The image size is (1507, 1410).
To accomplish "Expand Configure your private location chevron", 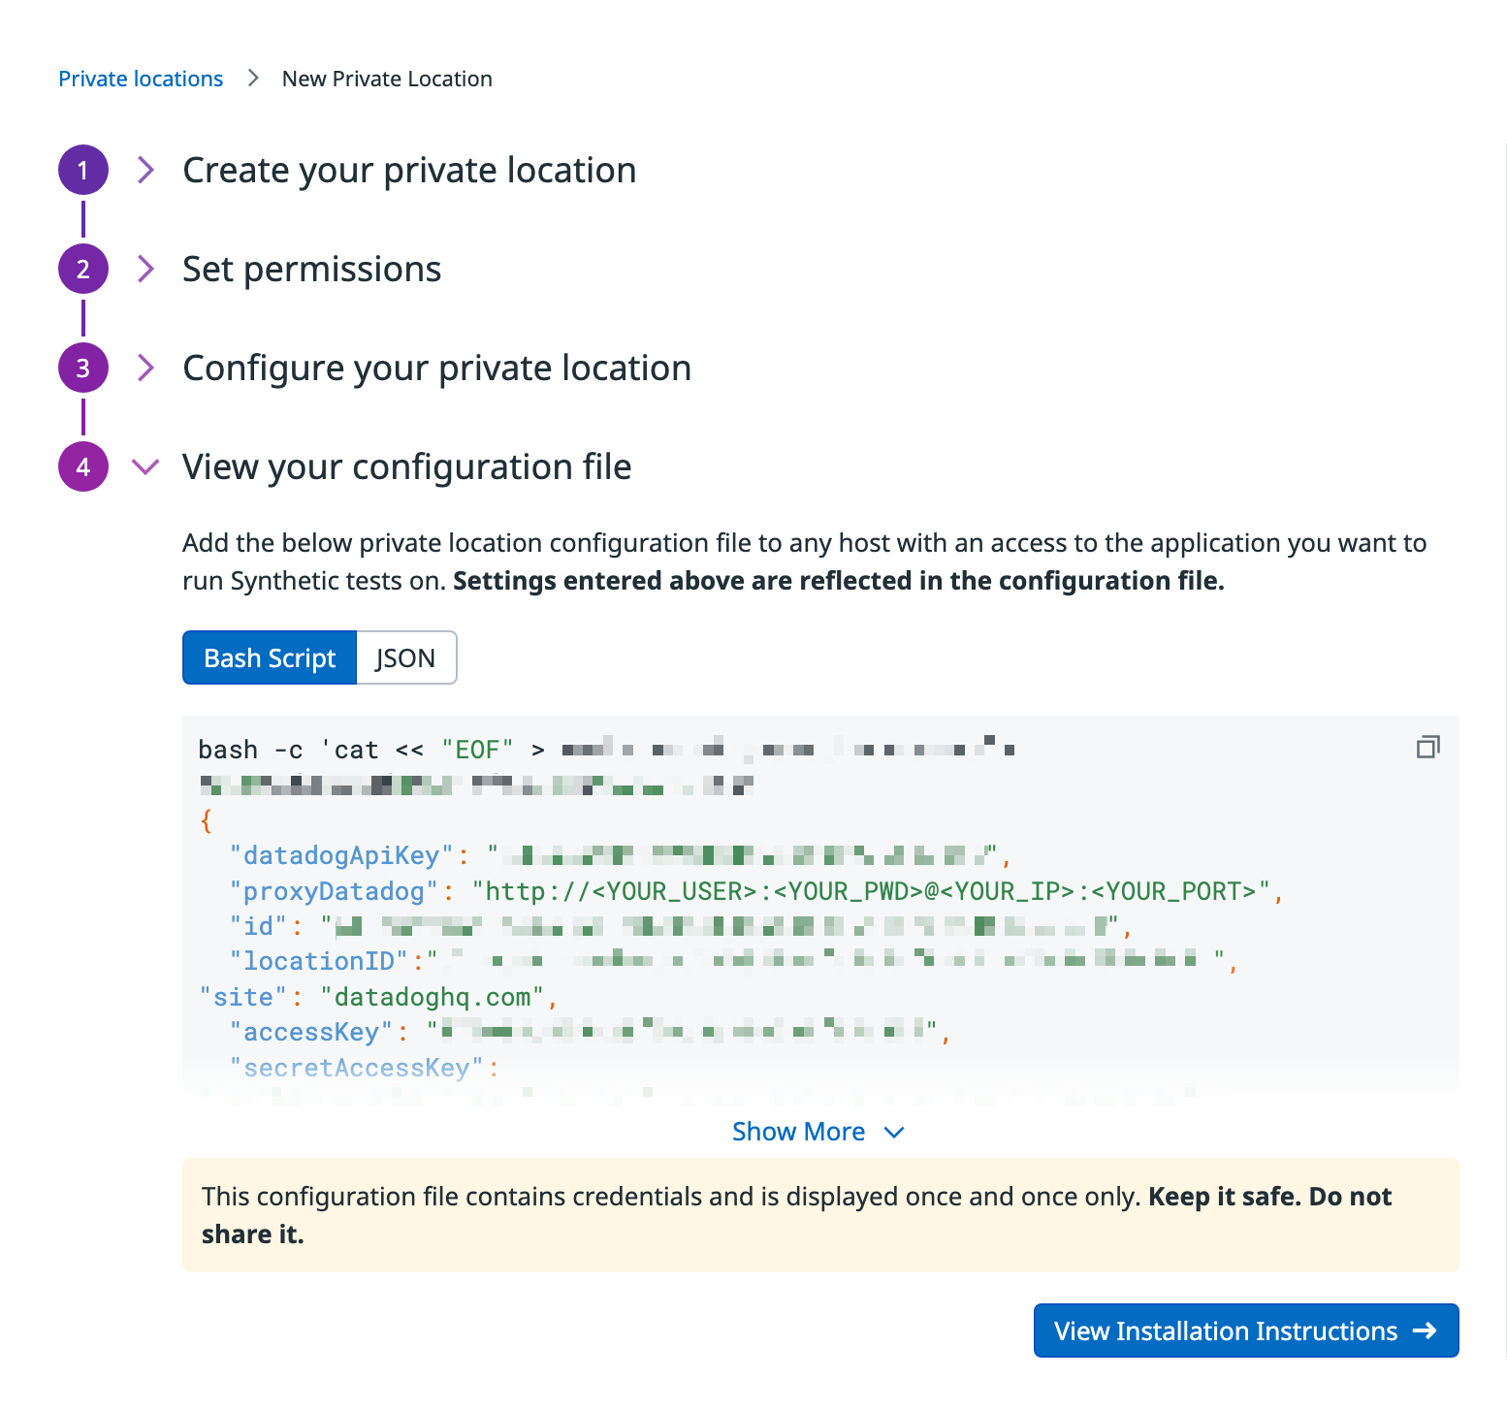I will point(145,369).
